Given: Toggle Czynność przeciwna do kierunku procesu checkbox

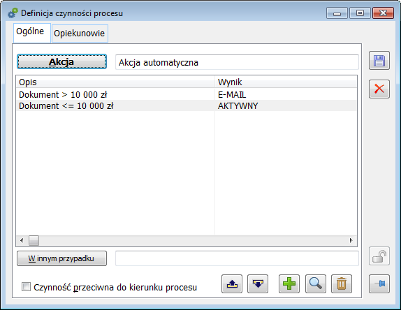Looking at the screenshot, I should tap(26, 287).
